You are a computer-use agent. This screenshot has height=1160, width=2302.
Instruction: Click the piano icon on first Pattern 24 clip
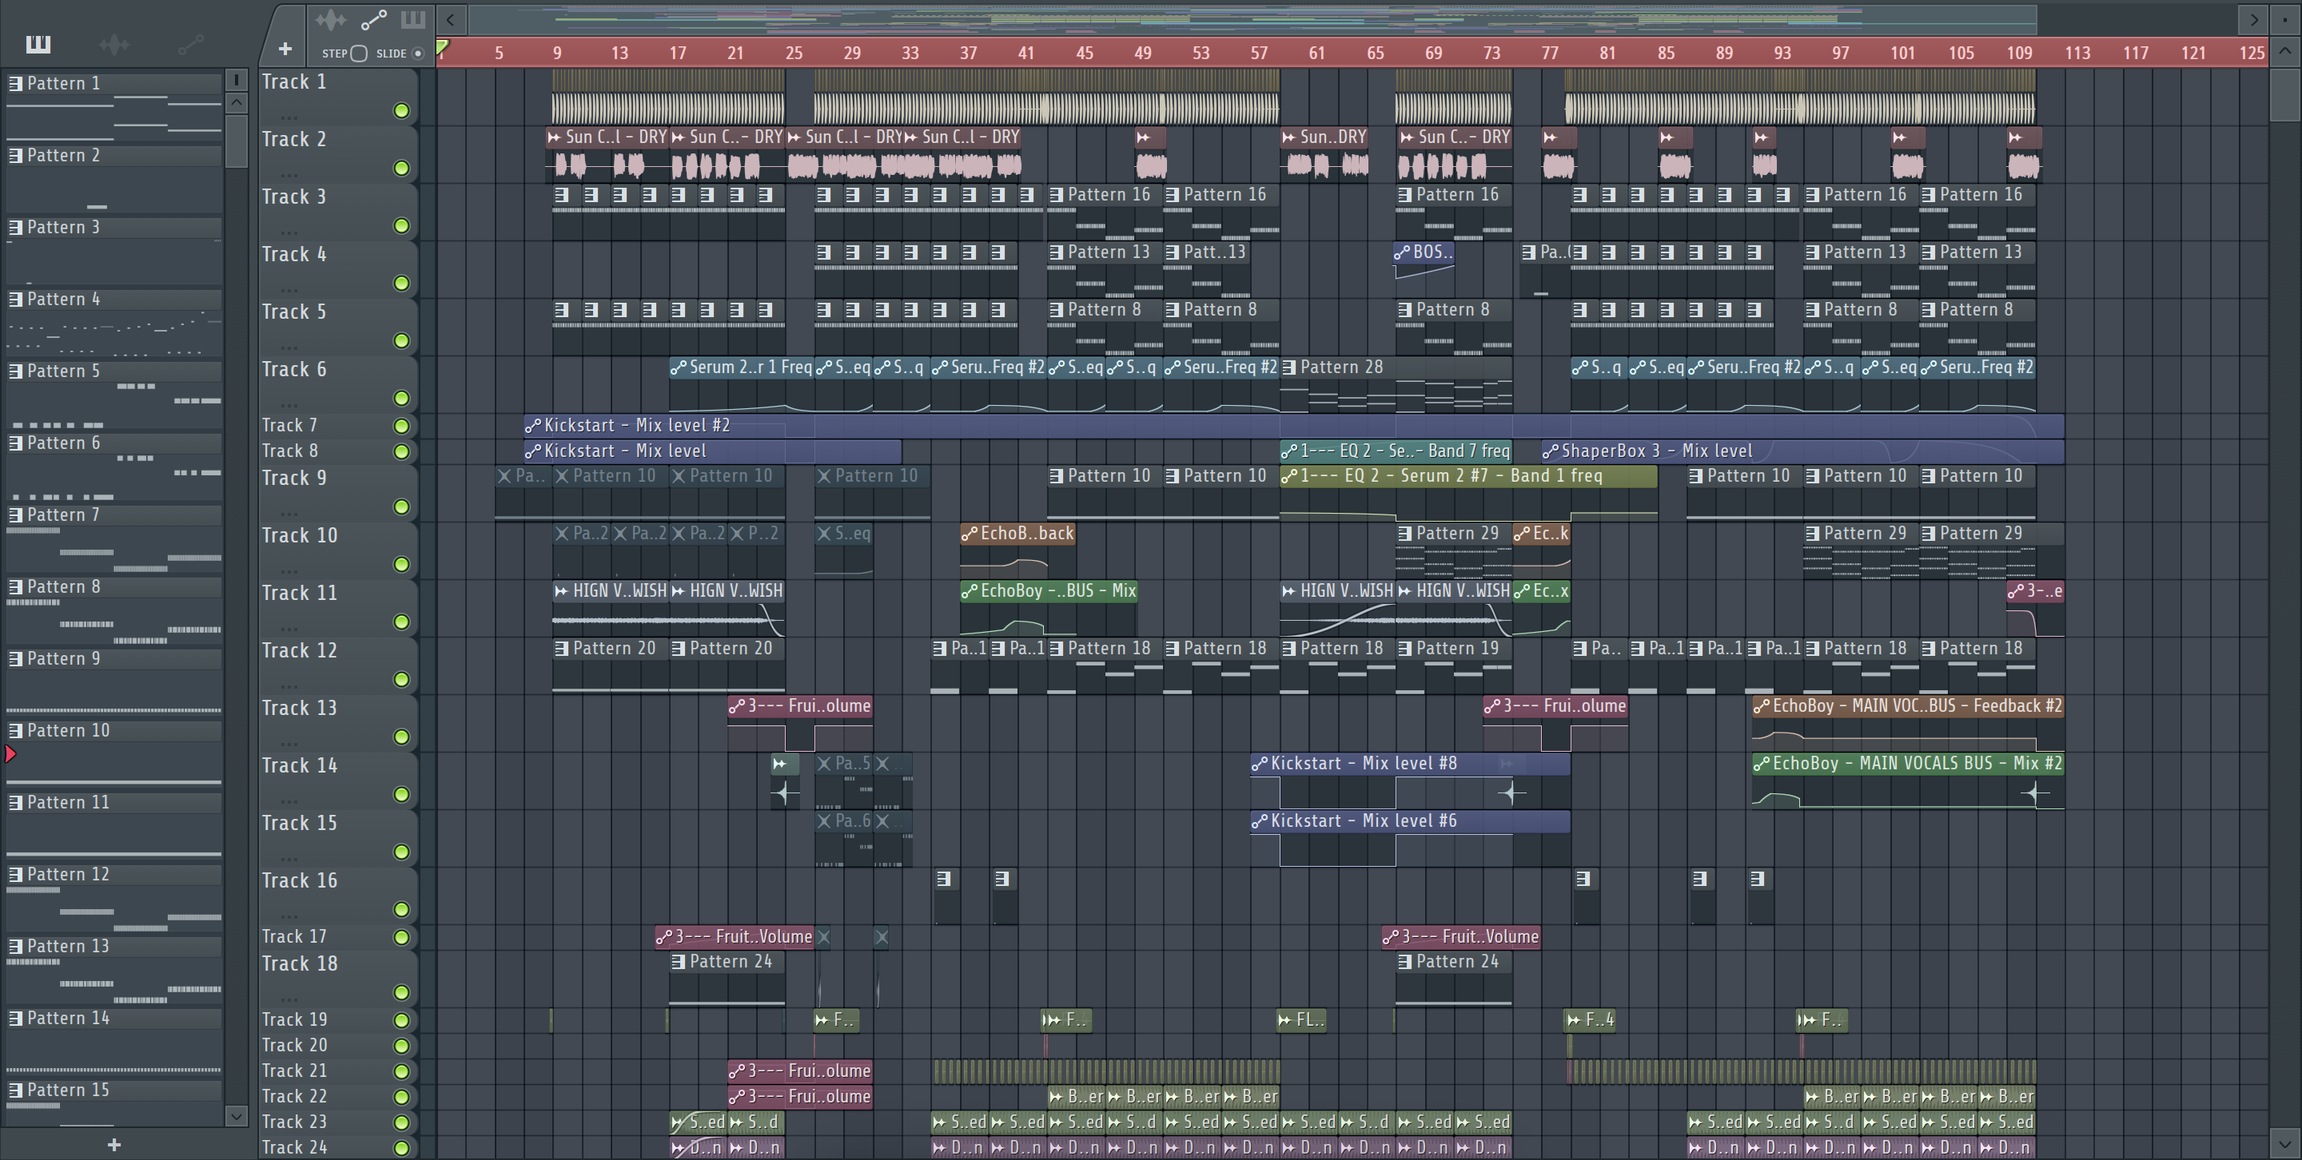[x=679, y=962]
